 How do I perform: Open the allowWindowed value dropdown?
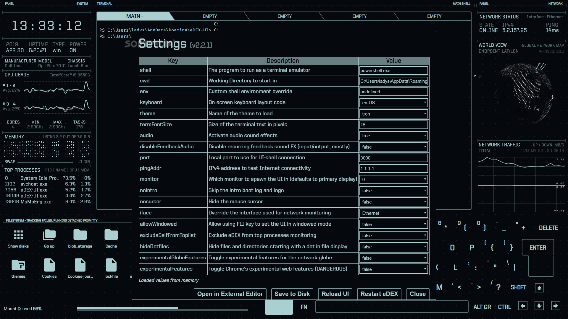tap(394, 224)
